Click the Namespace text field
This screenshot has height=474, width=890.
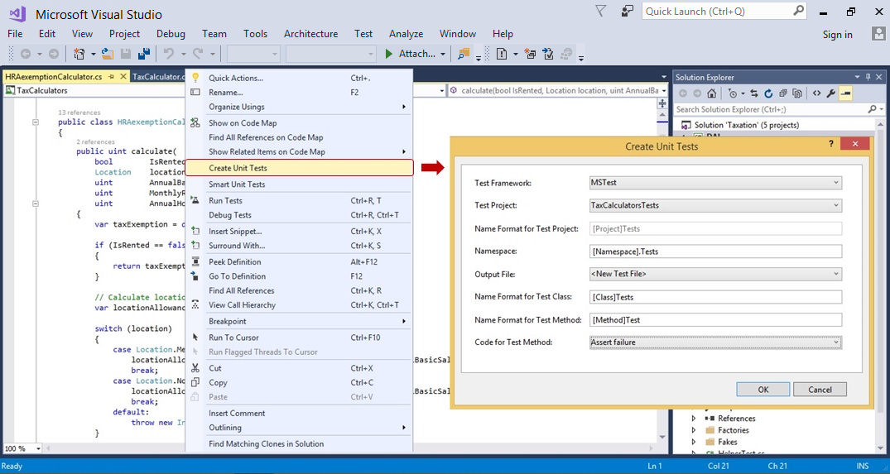[715, 251]
